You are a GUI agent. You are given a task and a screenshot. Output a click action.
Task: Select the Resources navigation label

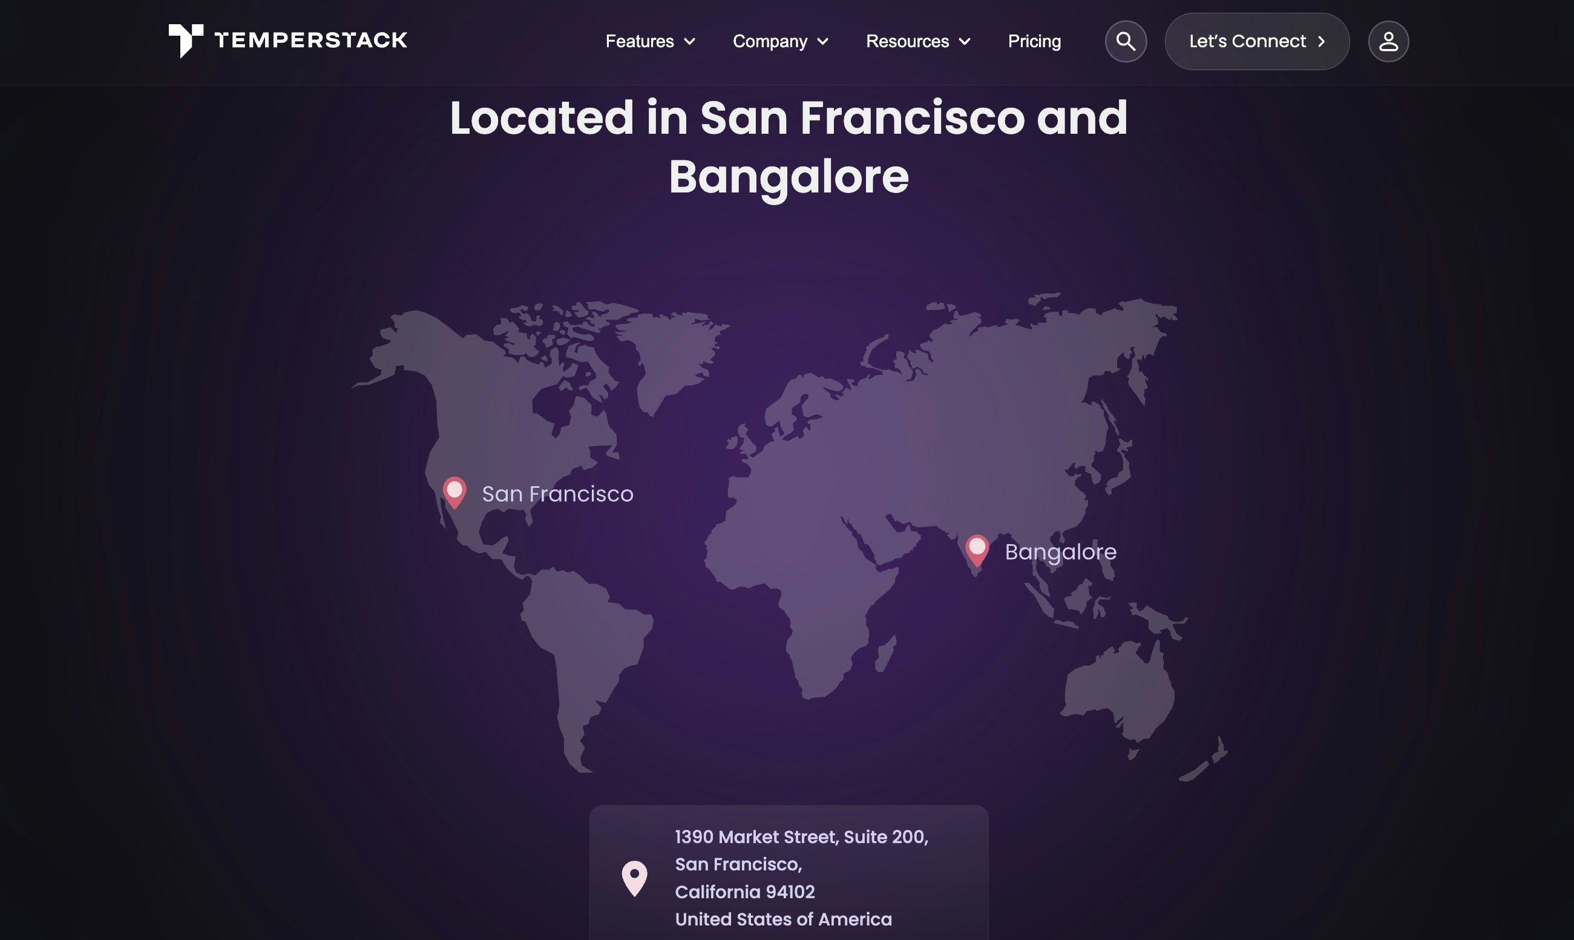coord(907,41)
